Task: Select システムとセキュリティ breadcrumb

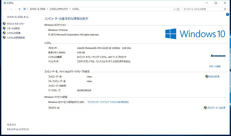Action: [x=59, y=9]
